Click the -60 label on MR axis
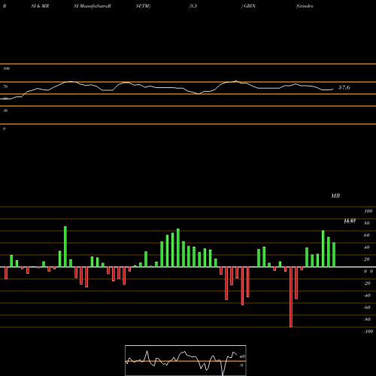Image resolution: width=376 pixels, height=376 pixels. (367, 308)
